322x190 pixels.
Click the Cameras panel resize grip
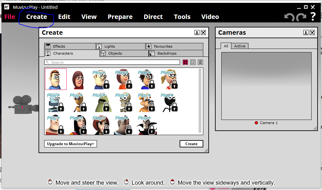pyautogui.click(x=315, y=128)
